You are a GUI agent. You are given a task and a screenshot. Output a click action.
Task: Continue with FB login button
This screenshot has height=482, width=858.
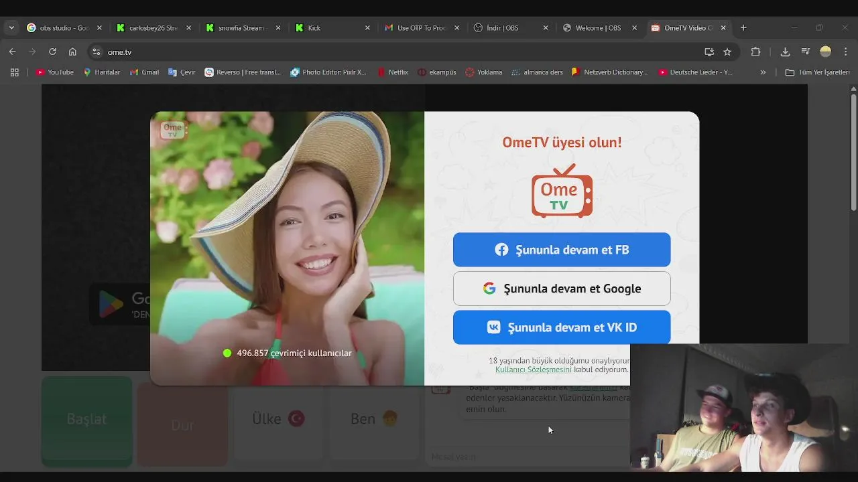pos(562,250)
